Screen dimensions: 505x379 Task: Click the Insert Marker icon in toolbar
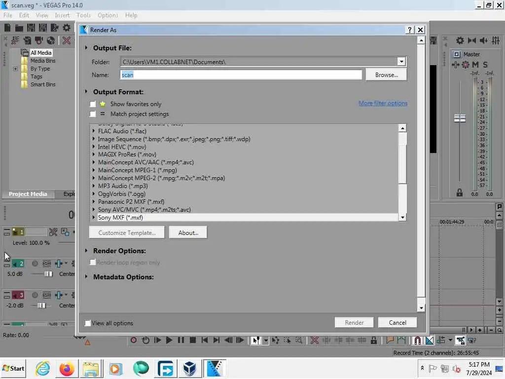[x=390, y=340]
